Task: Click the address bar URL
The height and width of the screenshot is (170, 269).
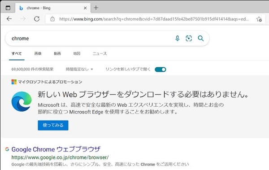Action: [154, 19]
